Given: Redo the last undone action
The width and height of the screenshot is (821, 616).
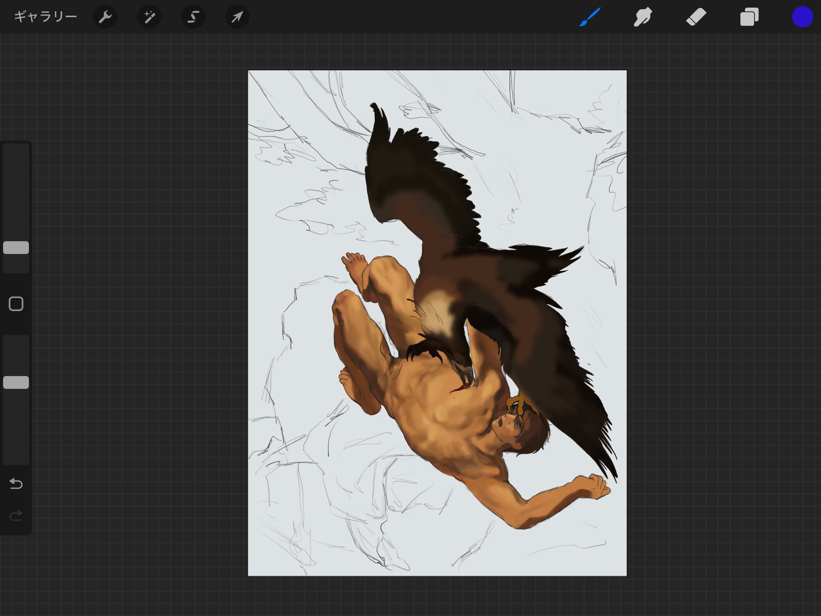Looking at the screenshot, I should tap(16, 515).
